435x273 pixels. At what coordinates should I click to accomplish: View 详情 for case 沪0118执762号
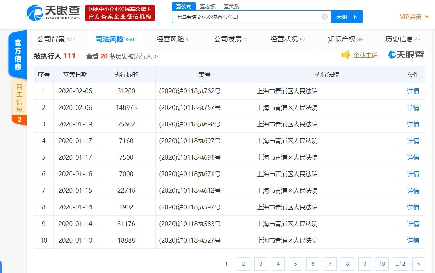tap(413, 91)
